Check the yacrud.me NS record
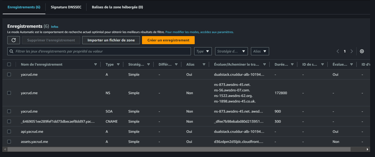 click(9, 93)
